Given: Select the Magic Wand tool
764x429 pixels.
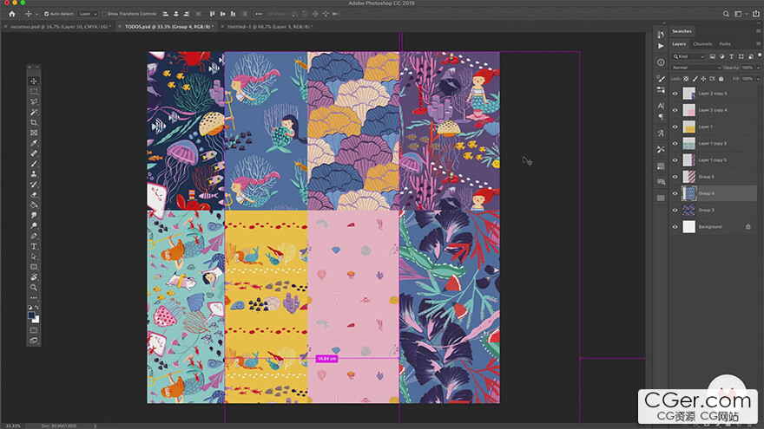Looking at the screenshot, I should click(x=34, y=113).
